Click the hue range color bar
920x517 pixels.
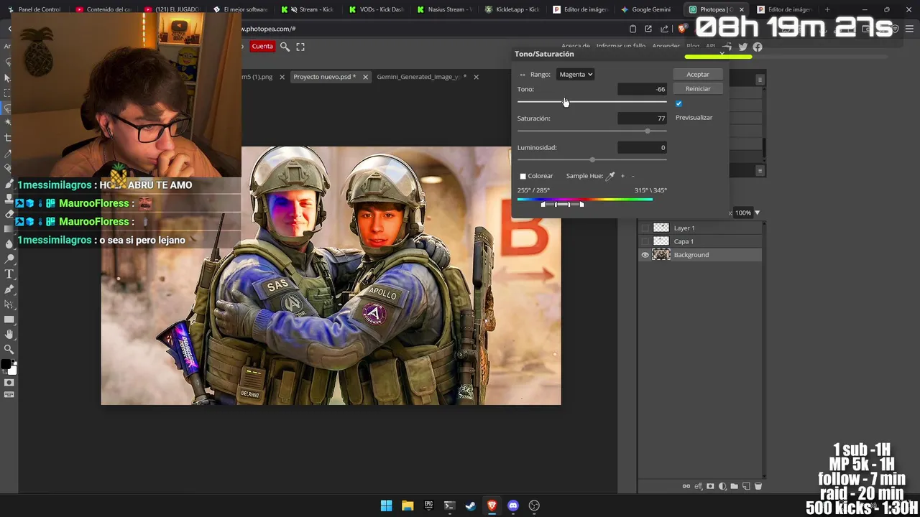coord(584,200)
